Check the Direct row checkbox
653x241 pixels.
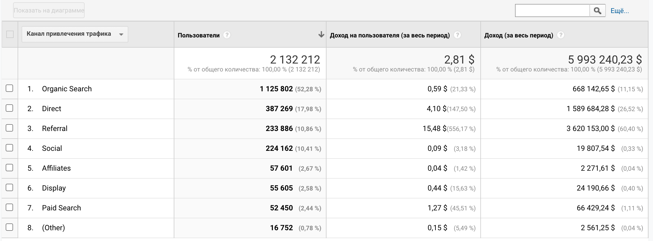click(x=9, y=108)
